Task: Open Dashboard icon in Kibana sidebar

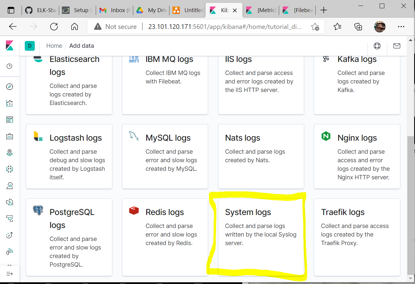Action: point(9,120)
